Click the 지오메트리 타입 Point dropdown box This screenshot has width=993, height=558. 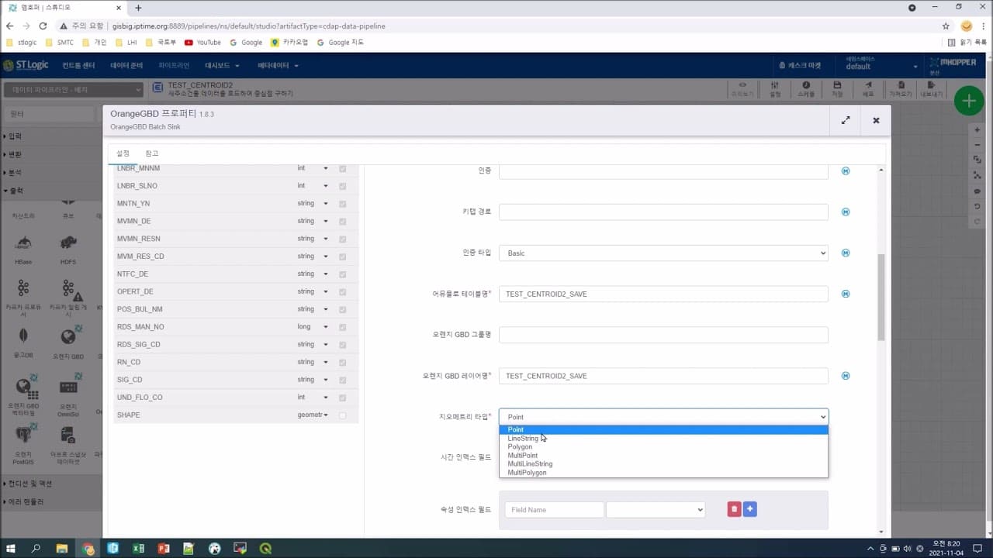coord(663,417)
